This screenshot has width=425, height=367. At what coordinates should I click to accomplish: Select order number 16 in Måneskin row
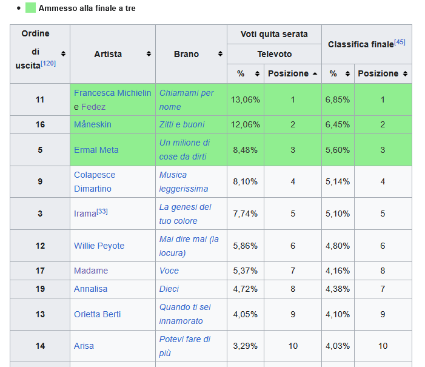40,124
